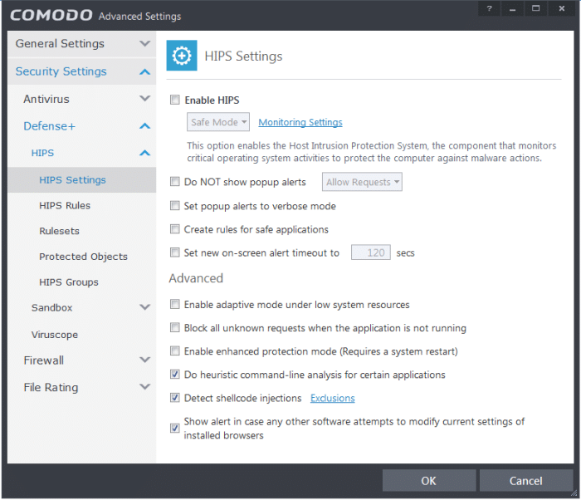The width and height of the screenshot is (581, 500).
Task: Collapse the HIPS subsection chevron
Action: (145, 153)
